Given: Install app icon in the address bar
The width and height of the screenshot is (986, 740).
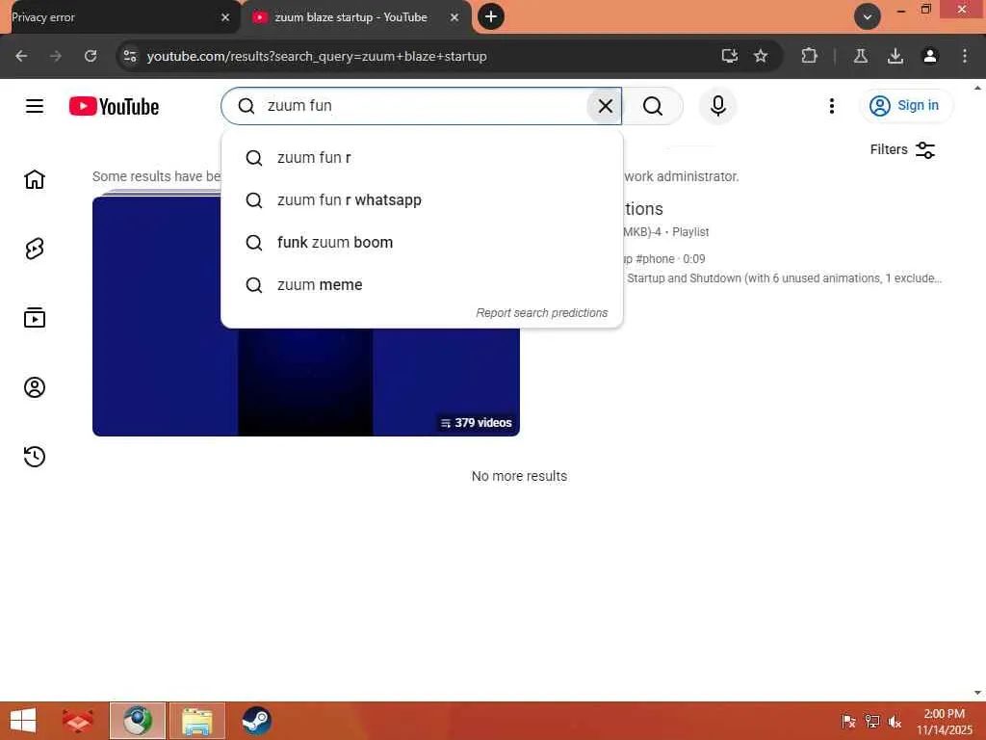Looking at the screenshot, I should tap(730, 56).
